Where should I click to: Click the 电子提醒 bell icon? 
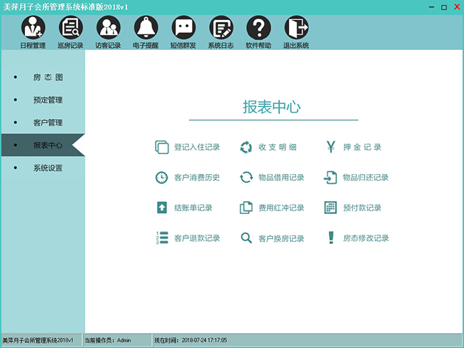pyautogui.click(x=146, y=29)
